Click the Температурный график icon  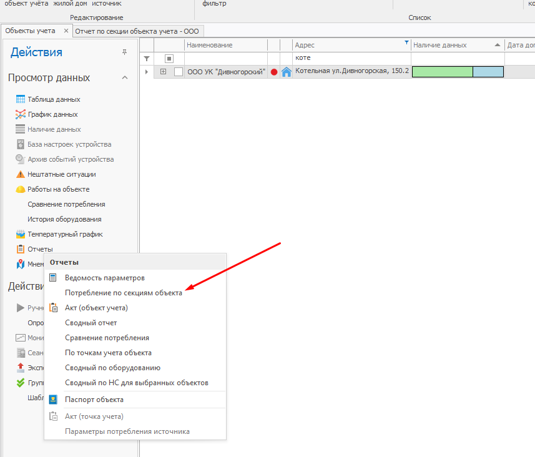[20, 234]
